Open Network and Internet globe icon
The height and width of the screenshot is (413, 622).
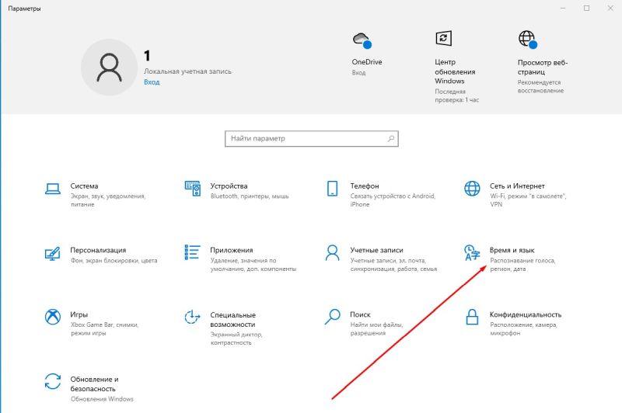(472, 189)
